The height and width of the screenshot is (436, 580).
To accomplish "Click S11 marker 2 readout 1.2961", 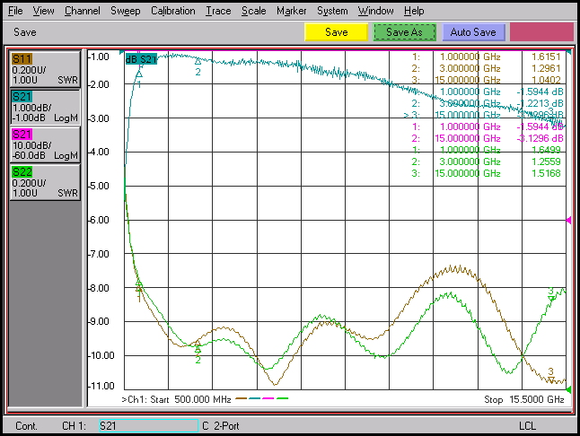I will [546, 68].
